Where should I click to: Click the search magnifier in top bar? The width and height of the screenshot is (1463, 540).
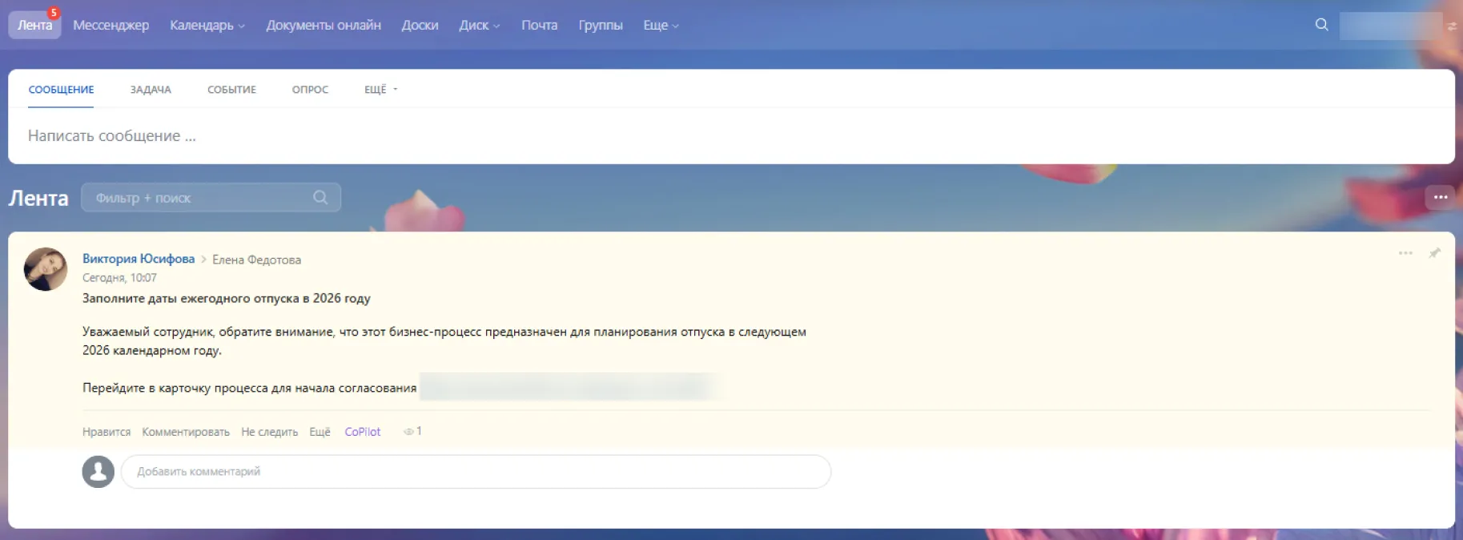(1321, 25)
